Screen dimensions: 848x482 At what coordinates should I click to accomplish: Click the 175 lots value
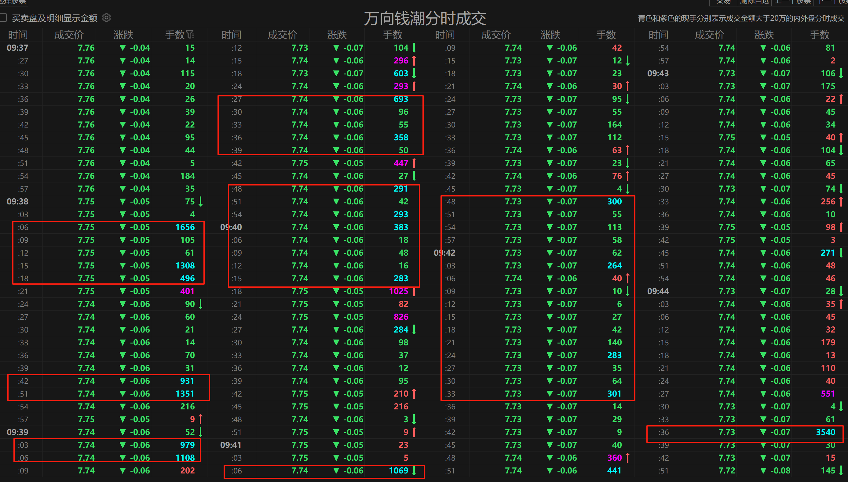coord(828,86)
